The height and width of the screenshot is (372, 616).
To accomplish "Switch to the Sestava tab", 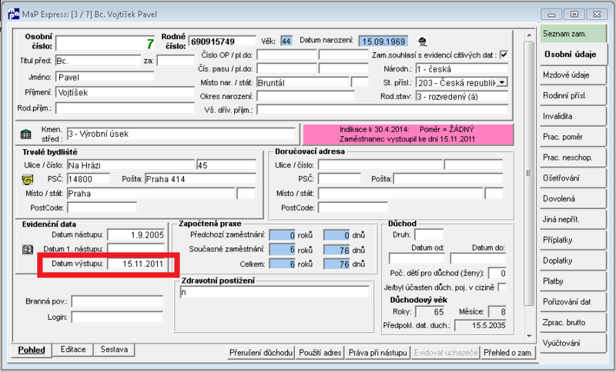I will [x=114, y=349].
